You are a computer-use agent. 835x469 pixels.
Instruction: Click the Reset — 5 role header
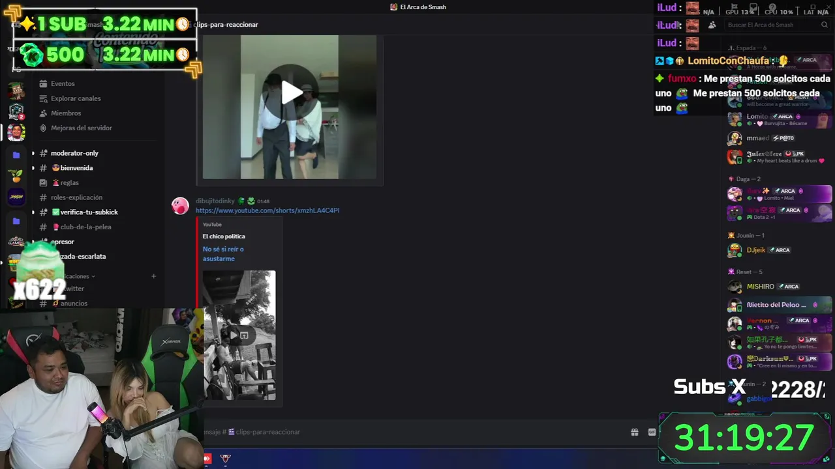[x=745, y=272]
